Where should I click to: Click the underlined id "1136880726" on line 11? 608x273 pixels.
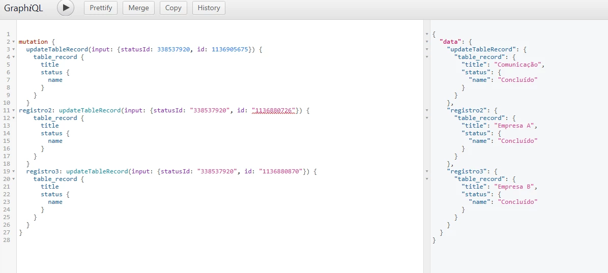[274, 110]
